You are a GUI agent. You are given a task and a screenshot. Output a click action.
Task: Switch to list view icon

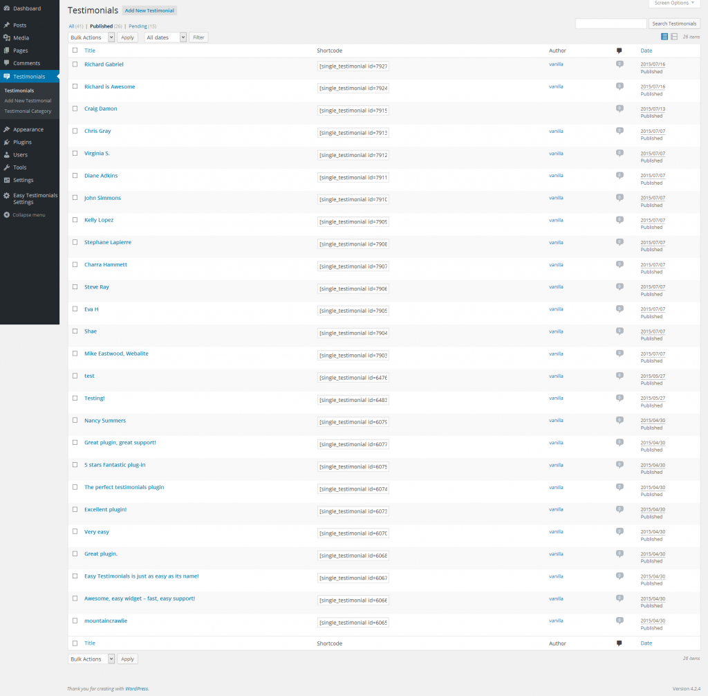coord(664,37)
